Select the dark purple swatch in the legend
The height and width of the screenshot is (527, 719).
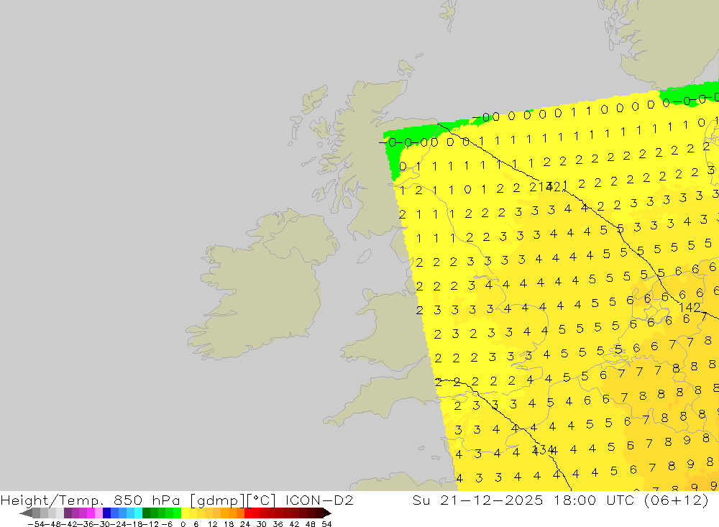pyautogui.click(x=68, y=513)
